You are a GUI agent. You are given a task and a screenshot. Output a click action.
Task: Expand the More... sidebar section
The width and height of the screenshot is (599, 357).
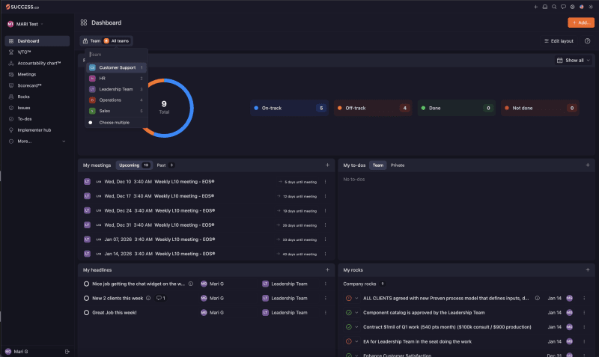[37, 141]
